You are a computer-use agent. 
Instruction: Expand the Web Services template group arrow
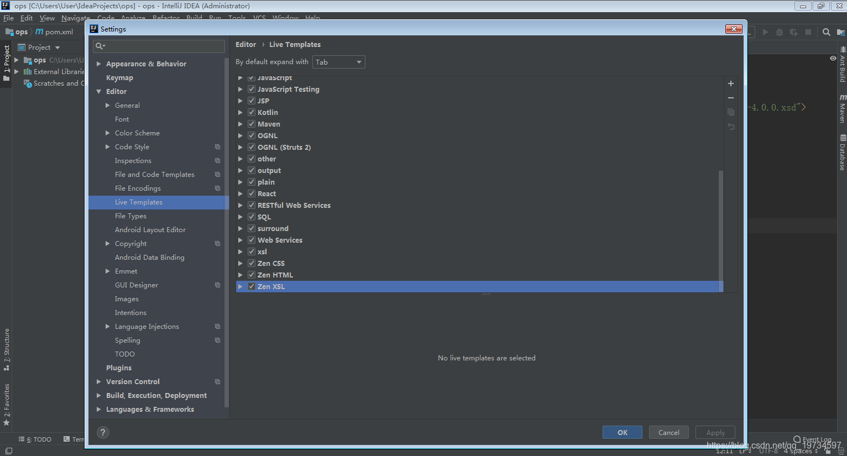pyautogui.click(x=240, y=240)
